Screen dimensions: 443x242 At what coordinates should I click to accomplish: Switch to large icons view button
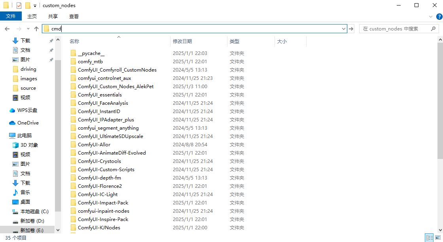pyautogui.click(x=438, y=238)
